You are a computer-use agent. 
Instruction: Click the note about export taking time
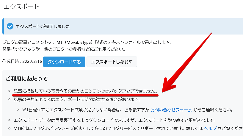(x=77, y=99)
